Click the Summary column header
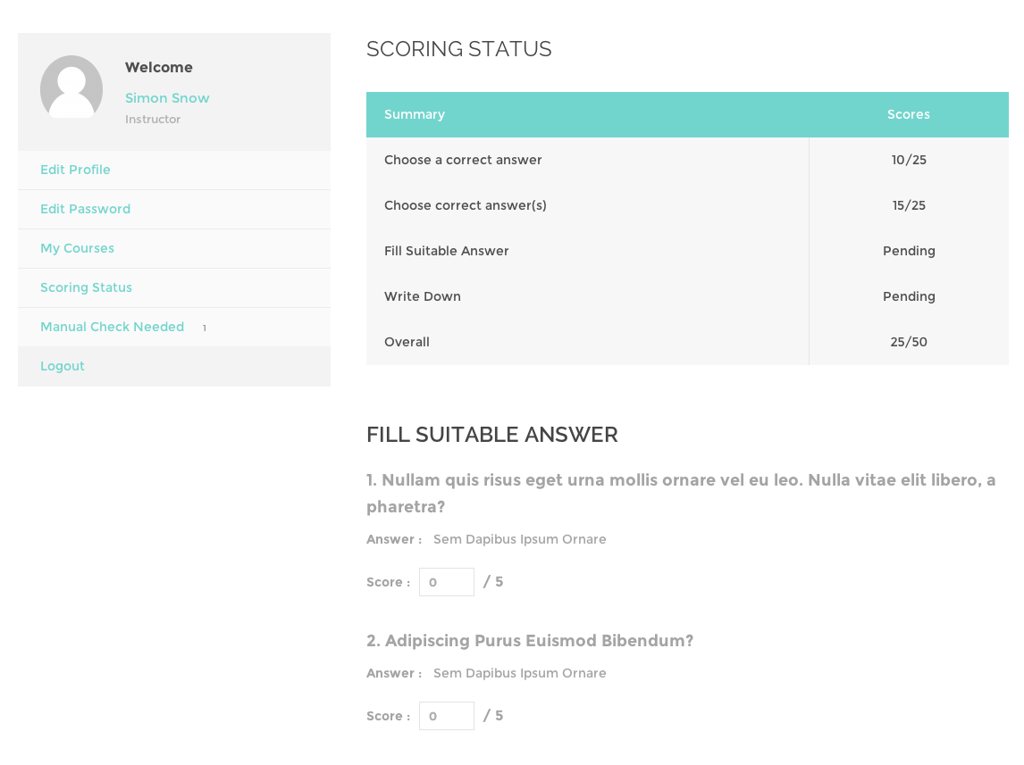 [415, 114]
